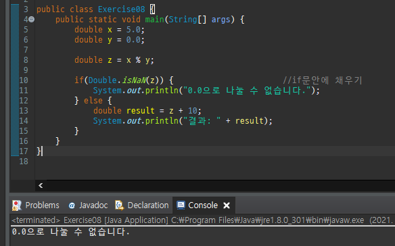Click the terminated Exercise08 launch description
This screenshot has height=246, width=395.
[x=202, y=220]
